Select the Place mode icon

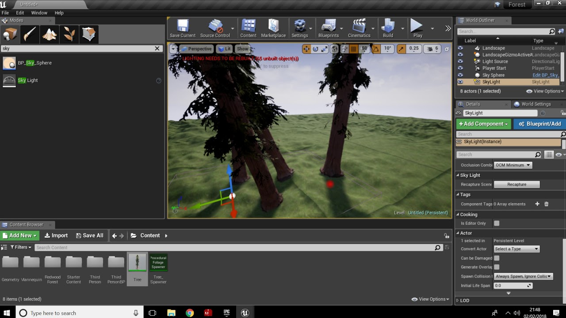coord(10,34)
